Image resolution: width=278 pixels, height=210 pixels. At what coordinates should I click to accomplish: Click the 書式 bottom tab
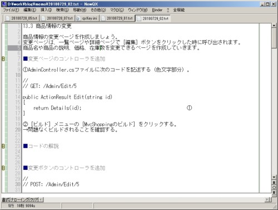[6, 200]
